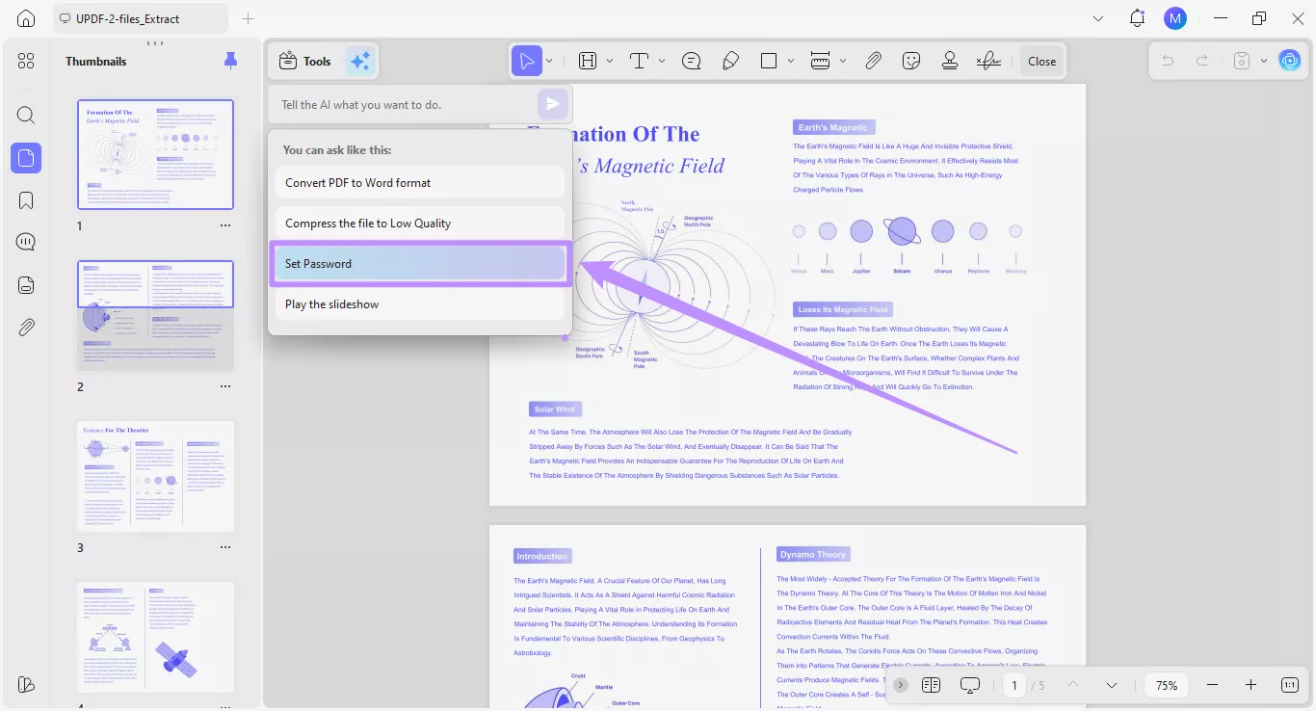Open page 1 thumbnail options menu

tap(225, 225)
